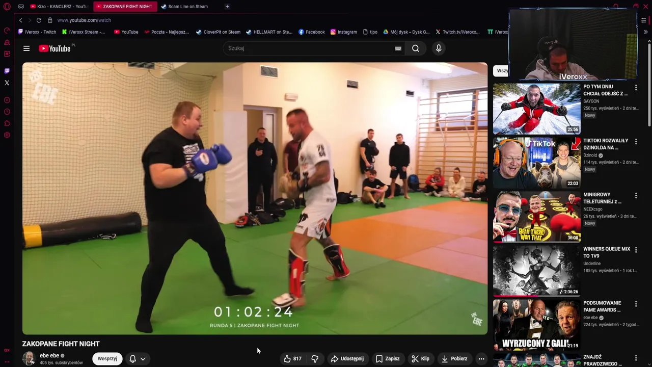Create a clip with Klip button

pos(421,359)
